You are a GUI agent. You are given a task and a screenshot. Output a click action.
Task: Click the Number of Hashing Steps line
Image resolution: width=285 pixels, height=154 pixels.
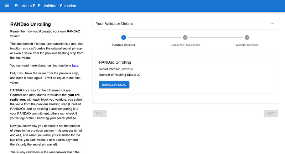pos(119,75)
